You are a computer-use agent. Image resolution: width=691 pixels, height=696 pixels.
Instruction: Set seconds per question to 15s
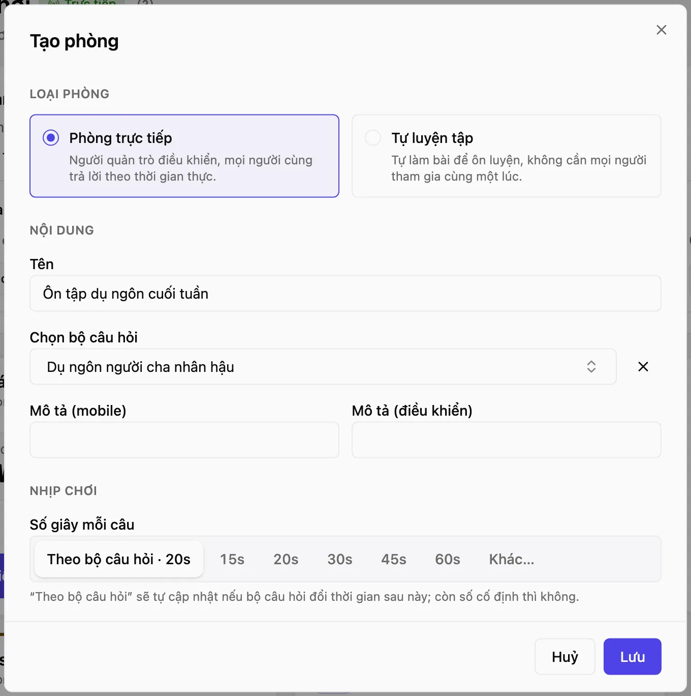click(232, 559)
